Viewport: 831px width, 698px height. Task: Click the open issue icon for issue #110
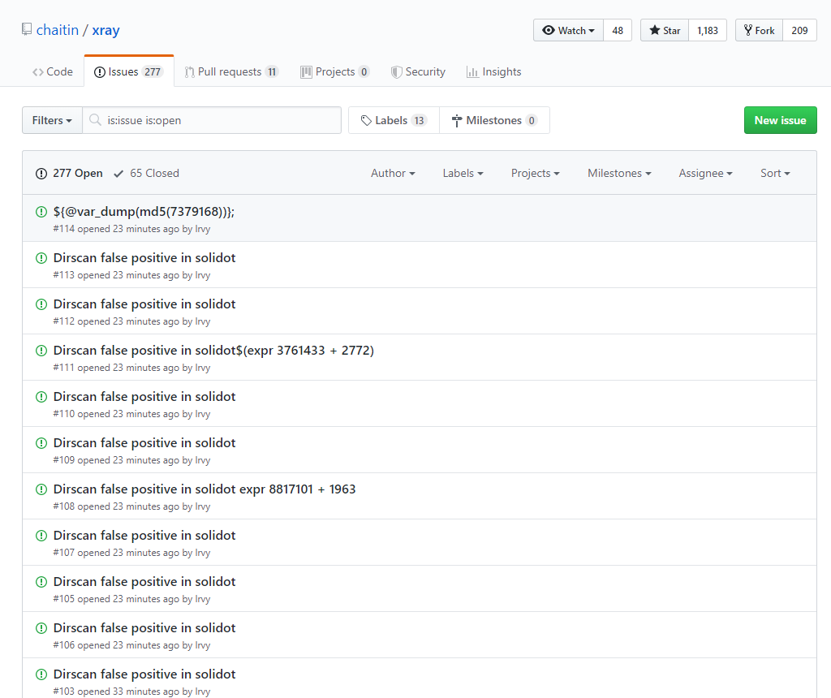41,396
